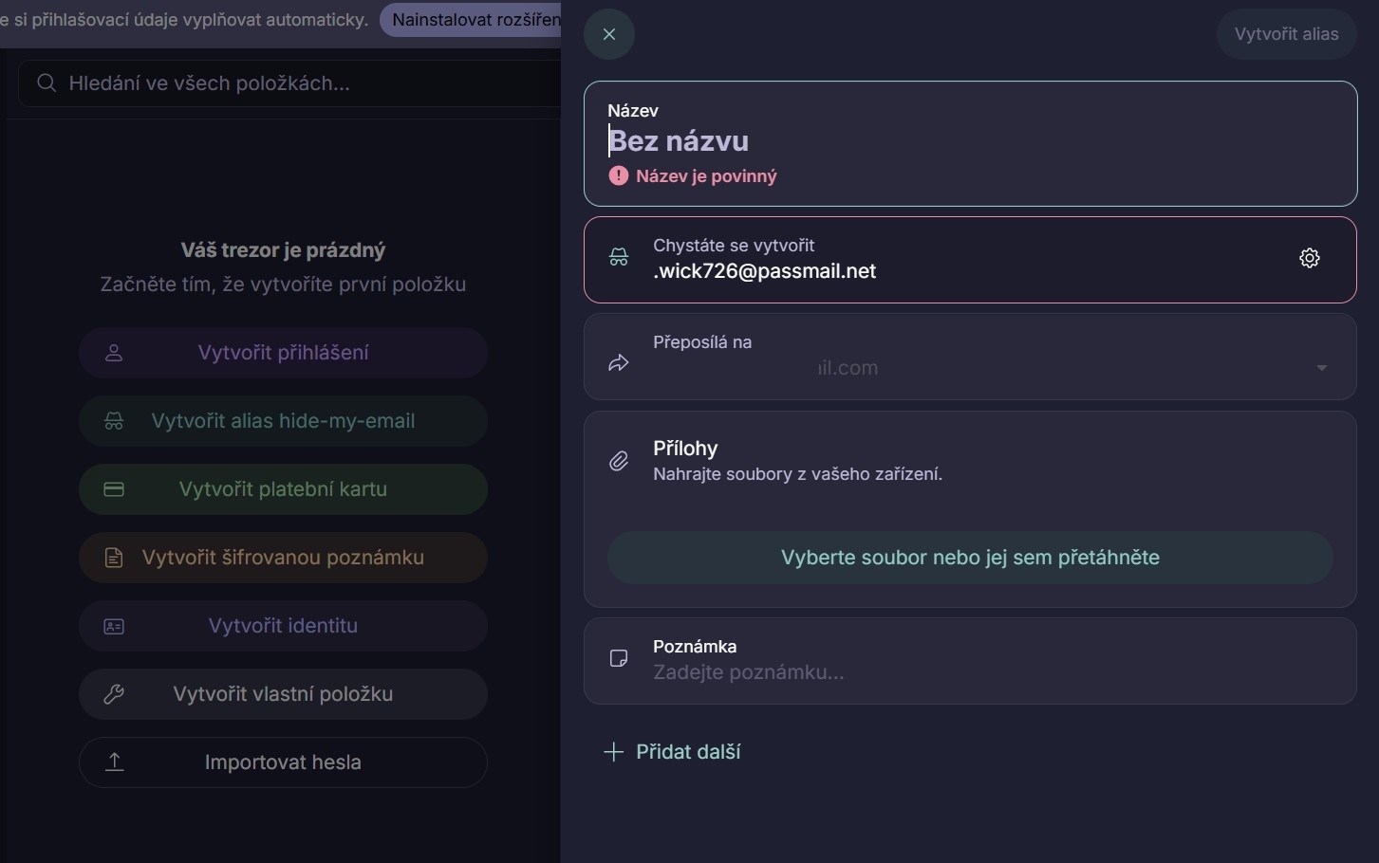Screen dimensions: 1379x863
Task: Click the search field Hledání ve všech položkách
Action: pyautogui.click(x=289, y=83)
